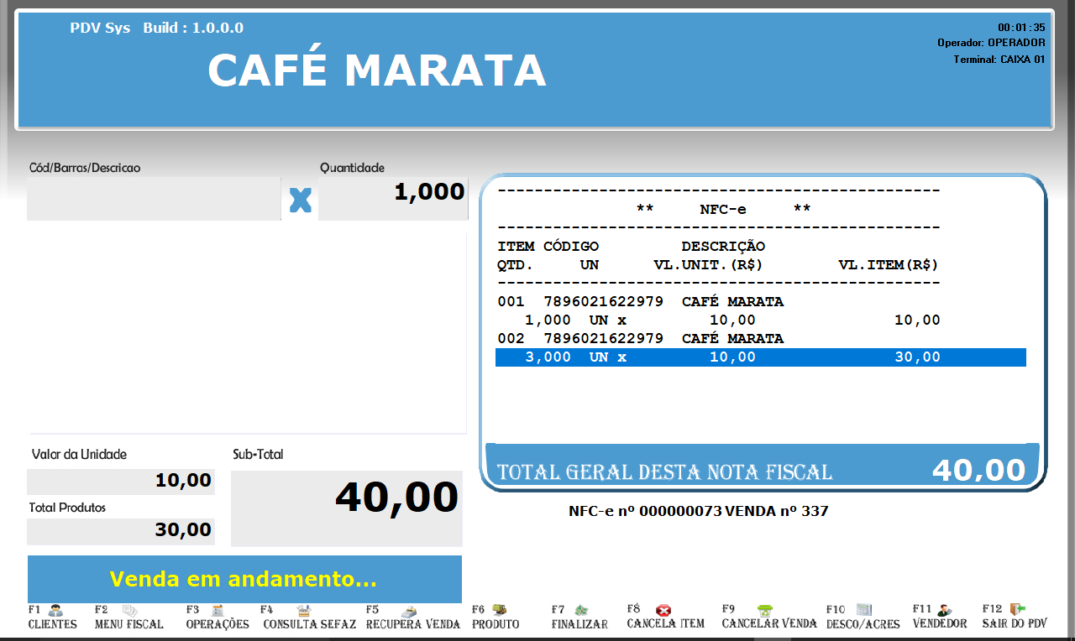Open F10 Desco/Acres icon
The height and width of the screenshot is (641, 1075).
(864, 610)
